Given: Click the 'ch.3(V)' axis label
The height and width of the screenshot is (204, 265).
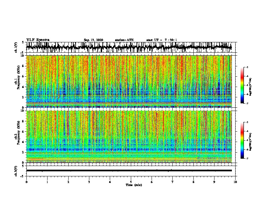Looking at the screenshot, I should (x=16, y=171).
